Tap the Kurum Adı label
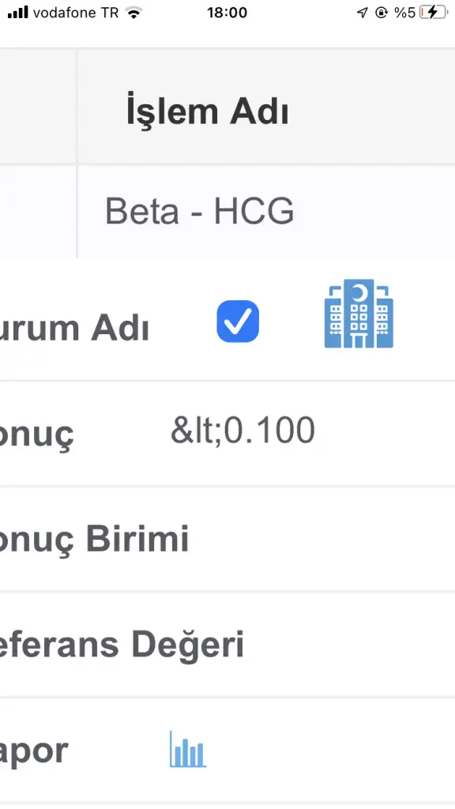455x809 pixels. 73,329
